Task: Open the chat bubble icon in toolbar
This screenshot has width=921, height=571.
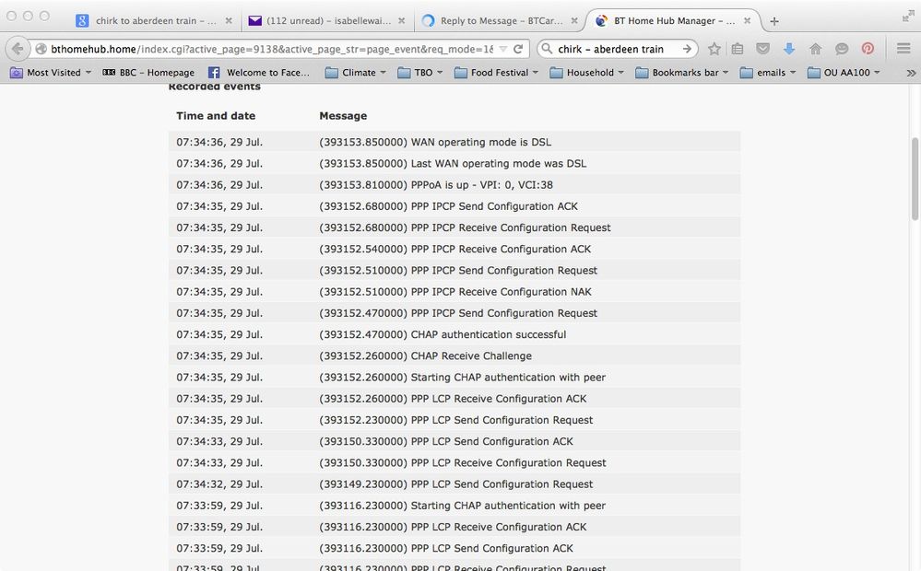Action: (x=842, y=49)
